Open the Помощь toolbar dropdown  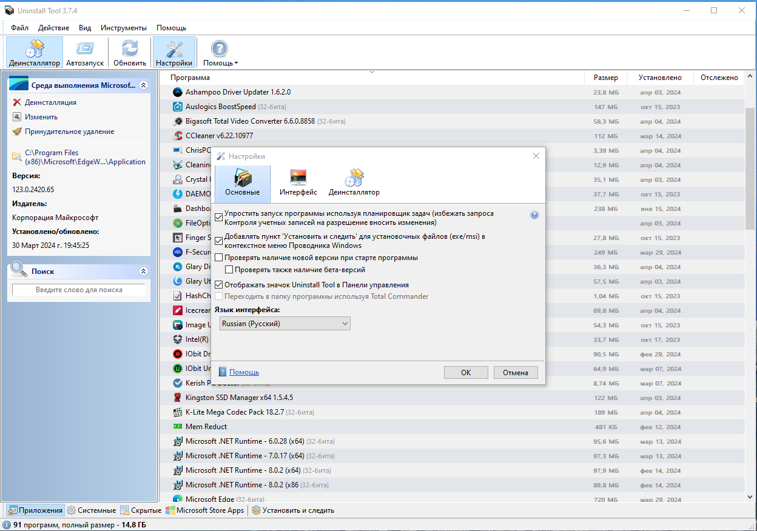(220, 52)
